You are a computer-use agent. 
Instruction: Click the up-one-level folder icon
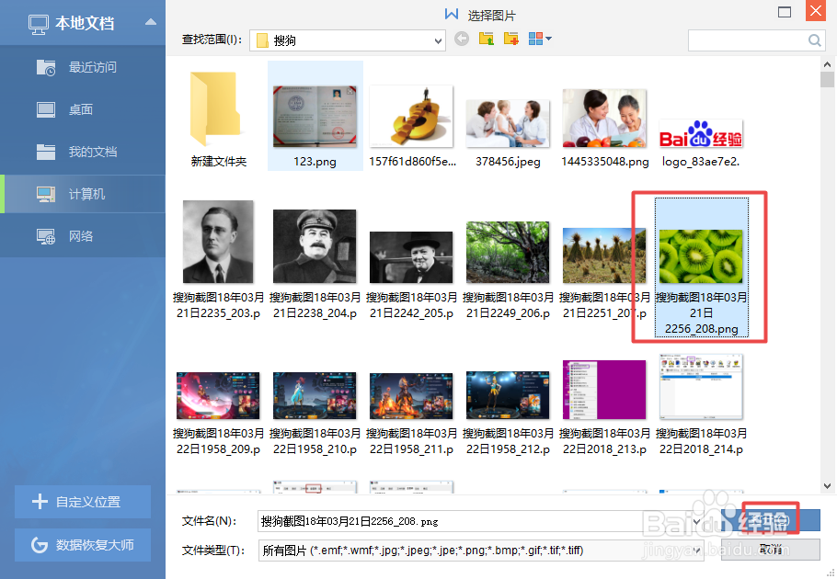(486, 39)
